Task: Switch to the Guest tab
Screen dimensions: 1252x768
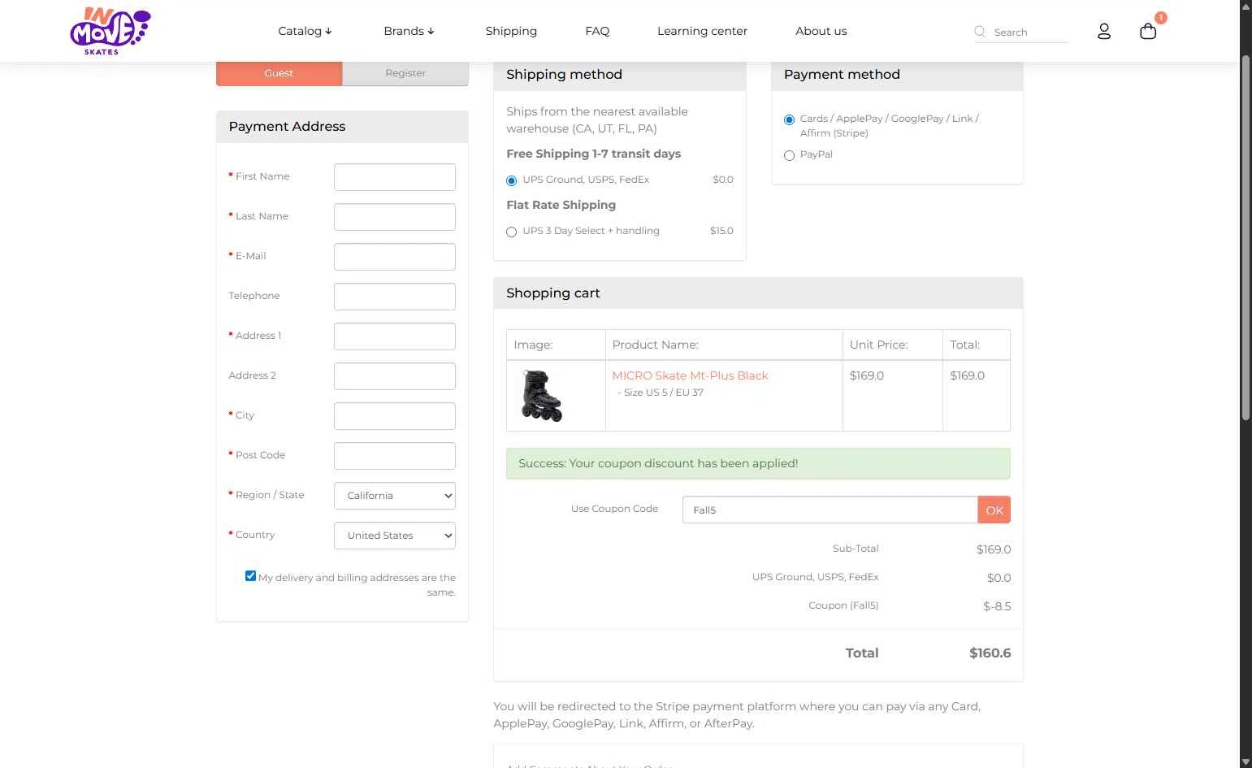Action: coord(279,73)
